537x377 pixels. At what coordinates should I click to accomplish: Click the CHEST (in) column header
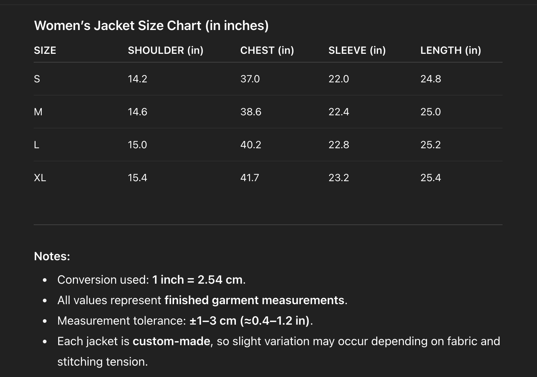(x=267, y=51)
